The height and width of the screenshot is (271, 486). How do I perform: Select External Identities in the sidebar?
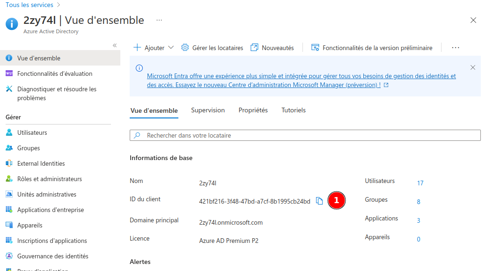click(x=41, y=163)
